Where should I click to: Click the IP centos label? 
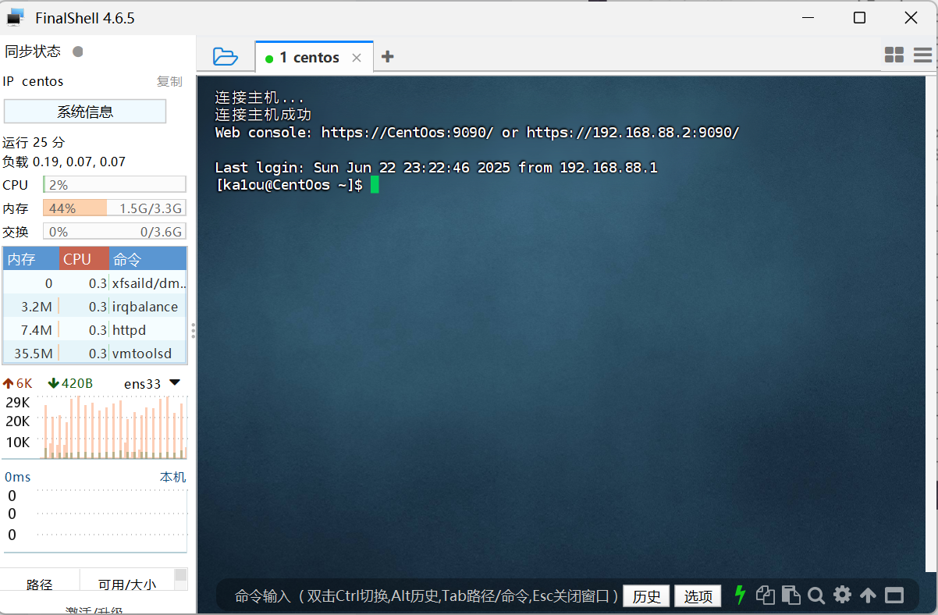click(33, 81)
